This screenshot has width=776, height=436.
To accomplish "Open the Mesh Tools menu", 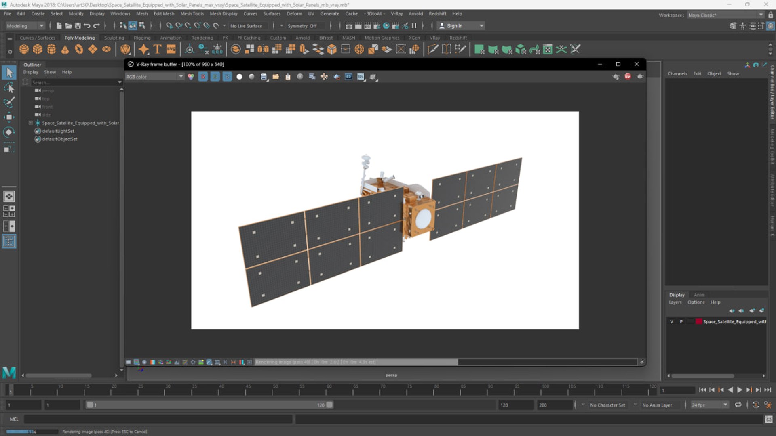I will pyautogui.click(x=192, y=13).
